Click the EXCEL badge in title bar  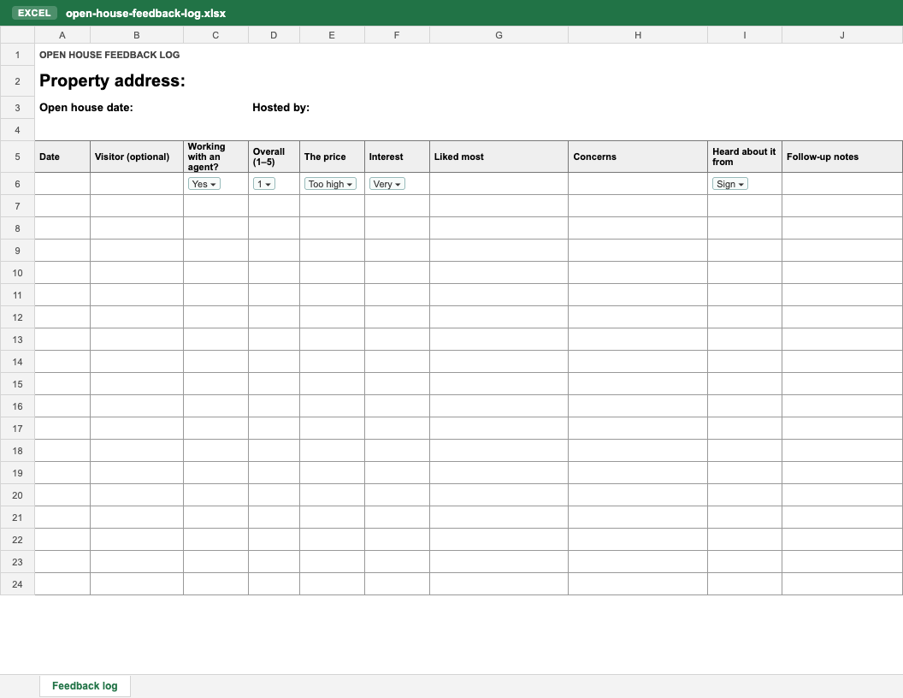pyautogui.click(x=34, y=13)
